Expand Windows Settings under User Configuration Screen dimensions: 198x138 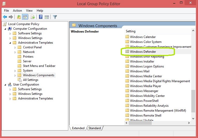coord(10,94)
